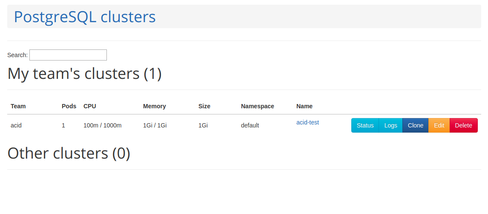The image size is (488, 214).
Task: Open the acid-test cluster link
Action: click(307, 122)
